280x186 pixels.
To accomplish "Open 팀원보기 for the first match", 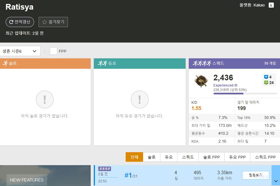I will 255,175.
